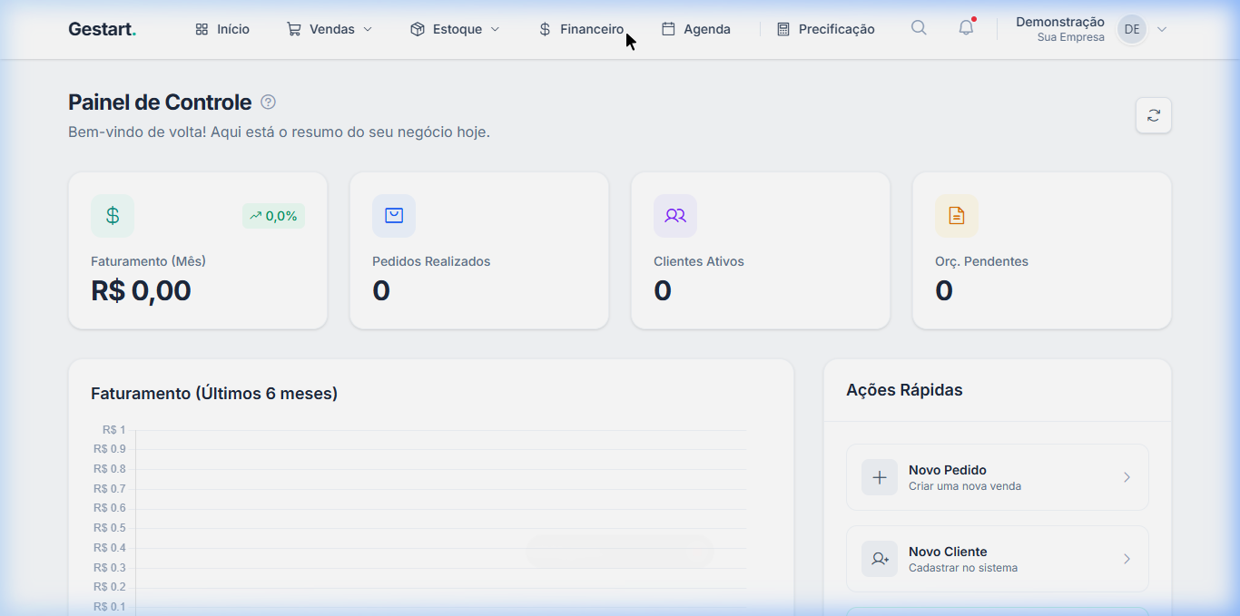Go to the Agenda page

696,29
